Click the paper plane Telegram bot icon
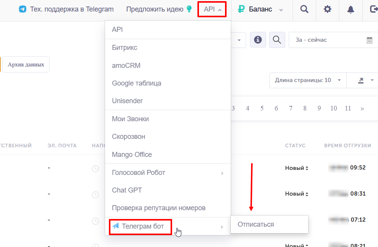The width and height of the screenshot is (378, 247). pyautogui.click(x=115, y=226)
